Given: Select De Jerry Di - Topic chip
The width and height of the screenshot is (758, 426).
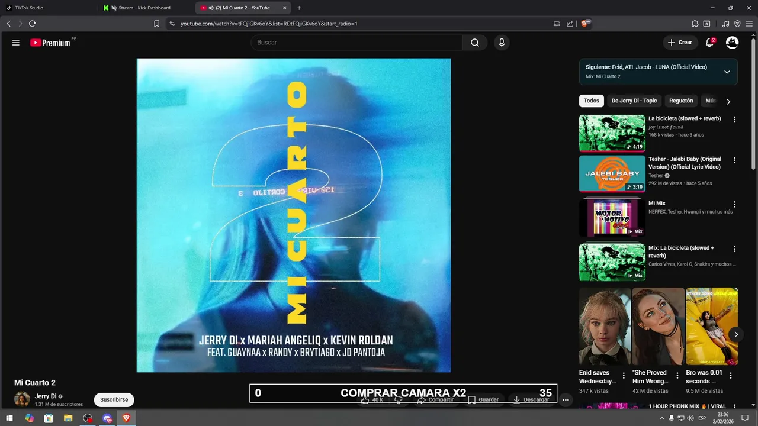Looking at the screenshot, I should tap(634, 101).
